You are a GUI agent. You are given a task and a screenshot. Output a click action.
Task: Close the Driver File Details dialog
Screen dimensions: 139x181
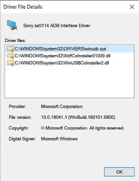[132, 7]
